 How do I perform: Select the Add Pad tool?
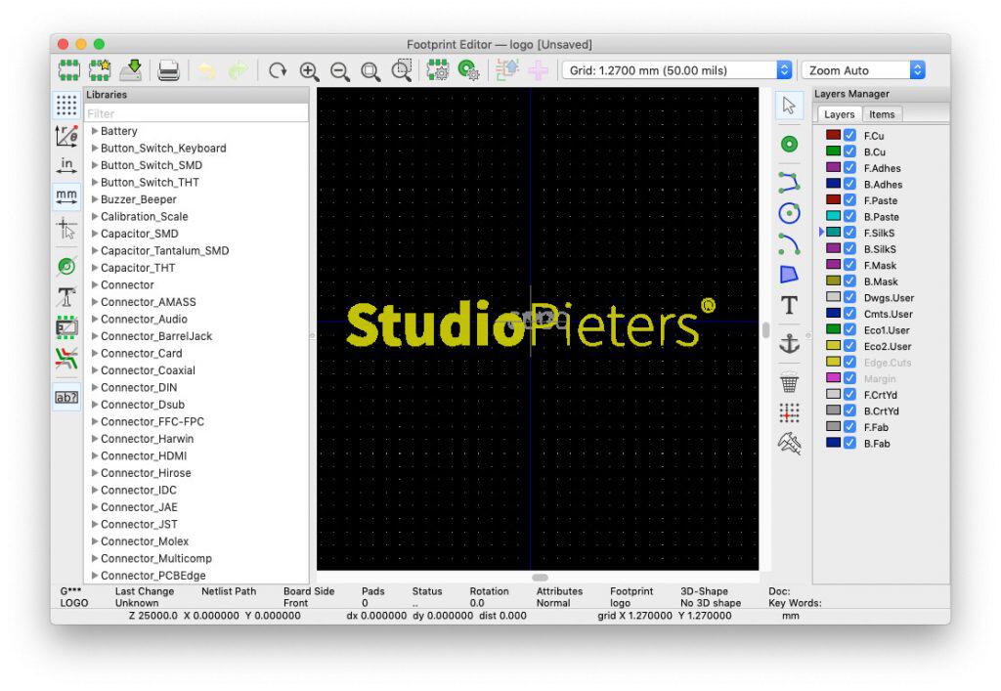tap(789, 145)
